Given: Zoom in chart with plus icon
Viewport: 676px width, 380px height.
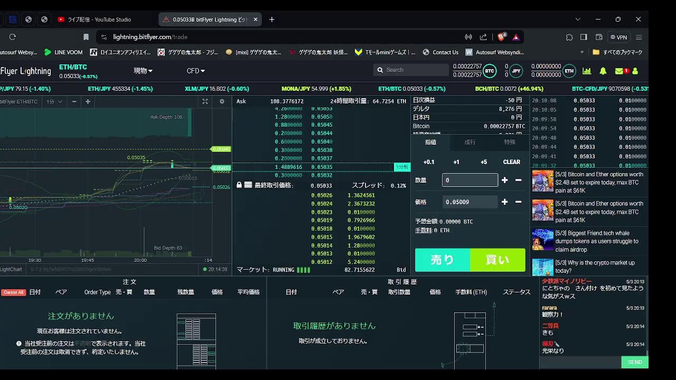Looking at the screenshot, I should (x=88, y=101).
